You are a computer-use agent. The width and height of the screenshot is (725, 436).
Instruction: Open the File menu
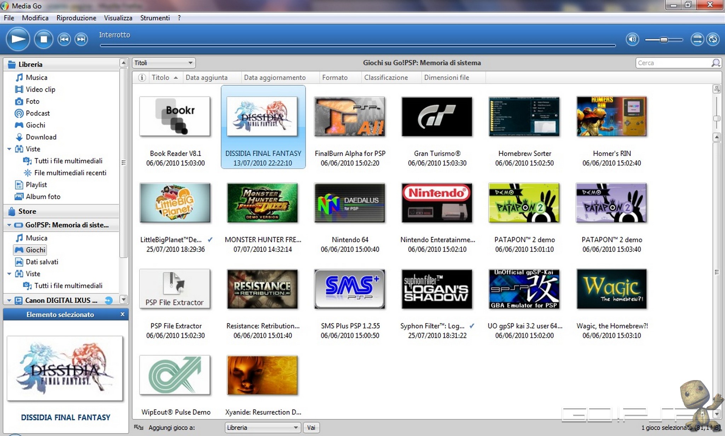pyautogui.click(x=9, y=18)
